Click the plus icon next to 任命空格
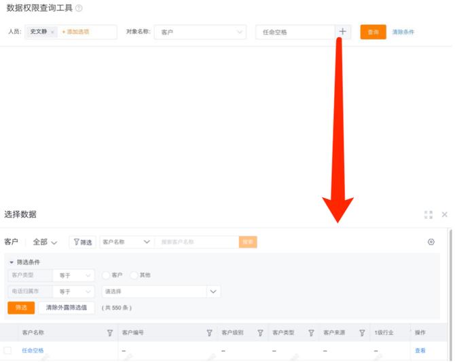This screenshot has width=455, height=362. click(x=342, y=32)
